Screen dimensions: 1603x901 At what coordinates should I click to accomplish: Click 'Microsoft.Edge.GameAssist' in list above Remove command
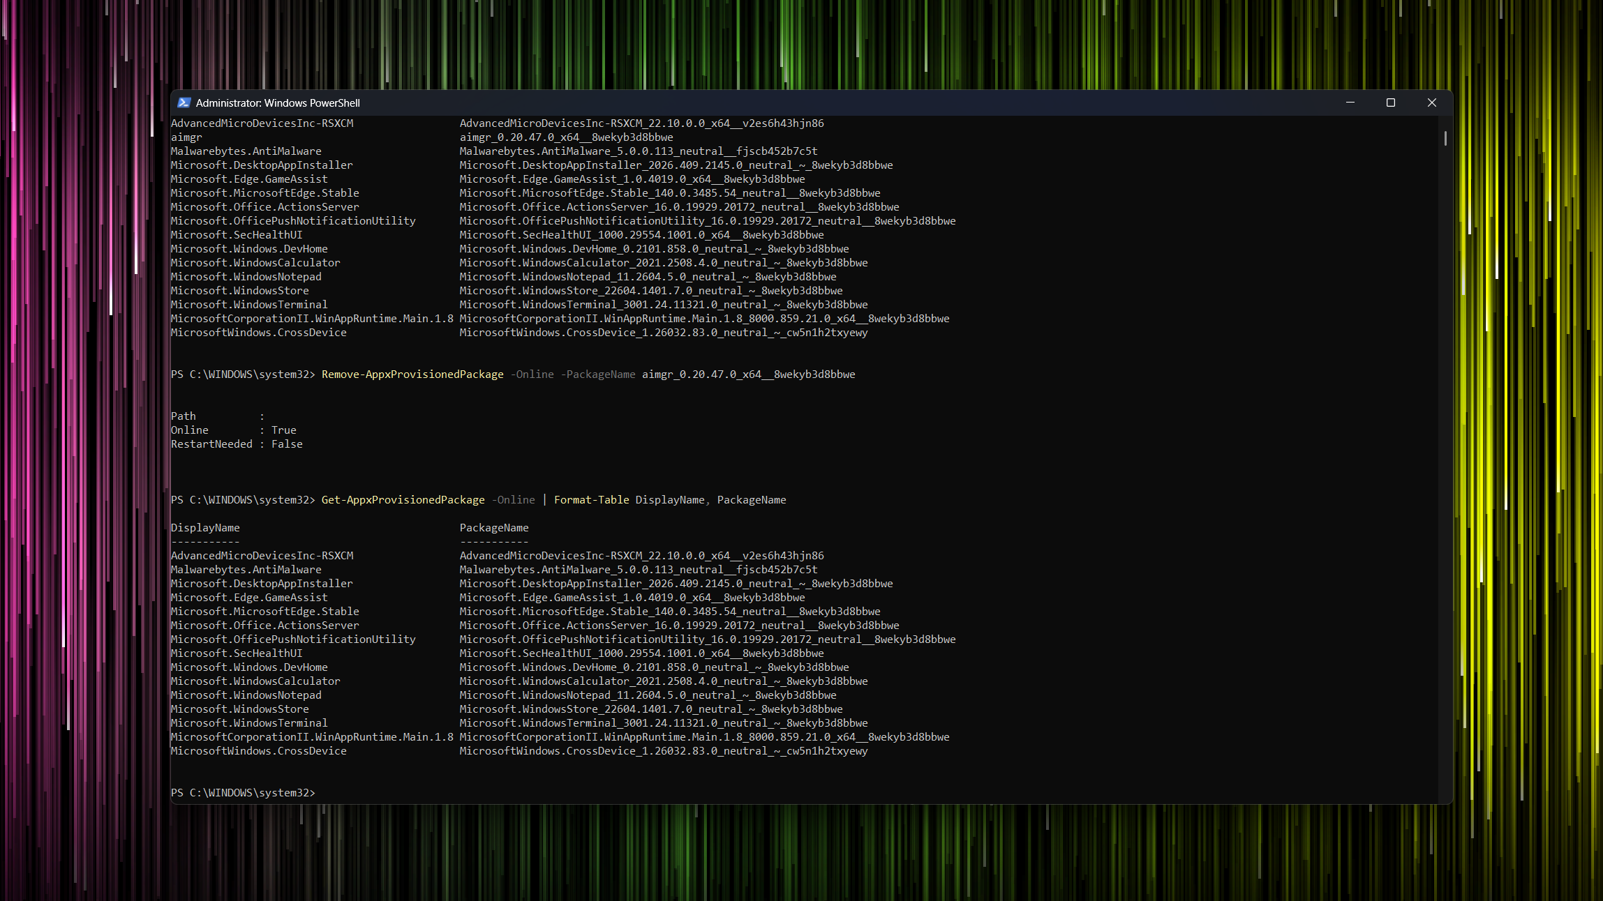coord(249,179)
